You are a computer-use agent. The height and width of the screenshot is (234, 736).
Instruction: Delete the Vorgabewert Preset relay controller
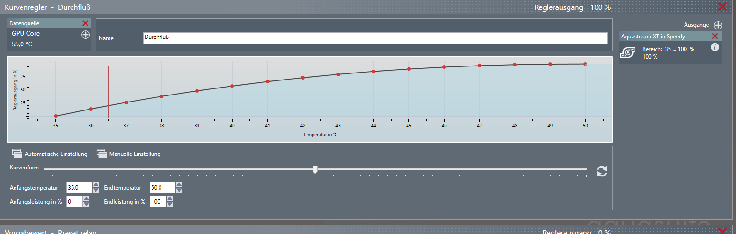[x=722, y=231]
